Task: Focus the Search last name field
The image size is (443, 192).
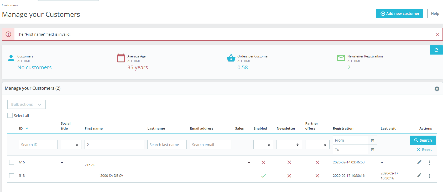Action: click(167, 145)
